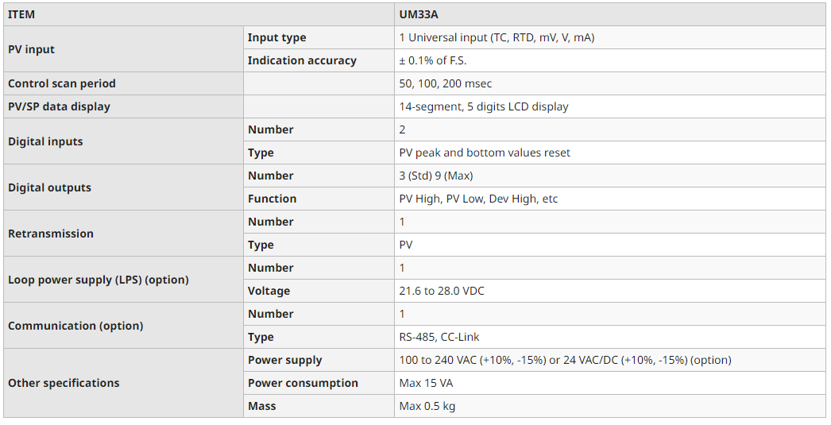The width and height of the screenshot is (831, 425).
Task: Select the Digital inputs row label
Action: tap(45, 141)
